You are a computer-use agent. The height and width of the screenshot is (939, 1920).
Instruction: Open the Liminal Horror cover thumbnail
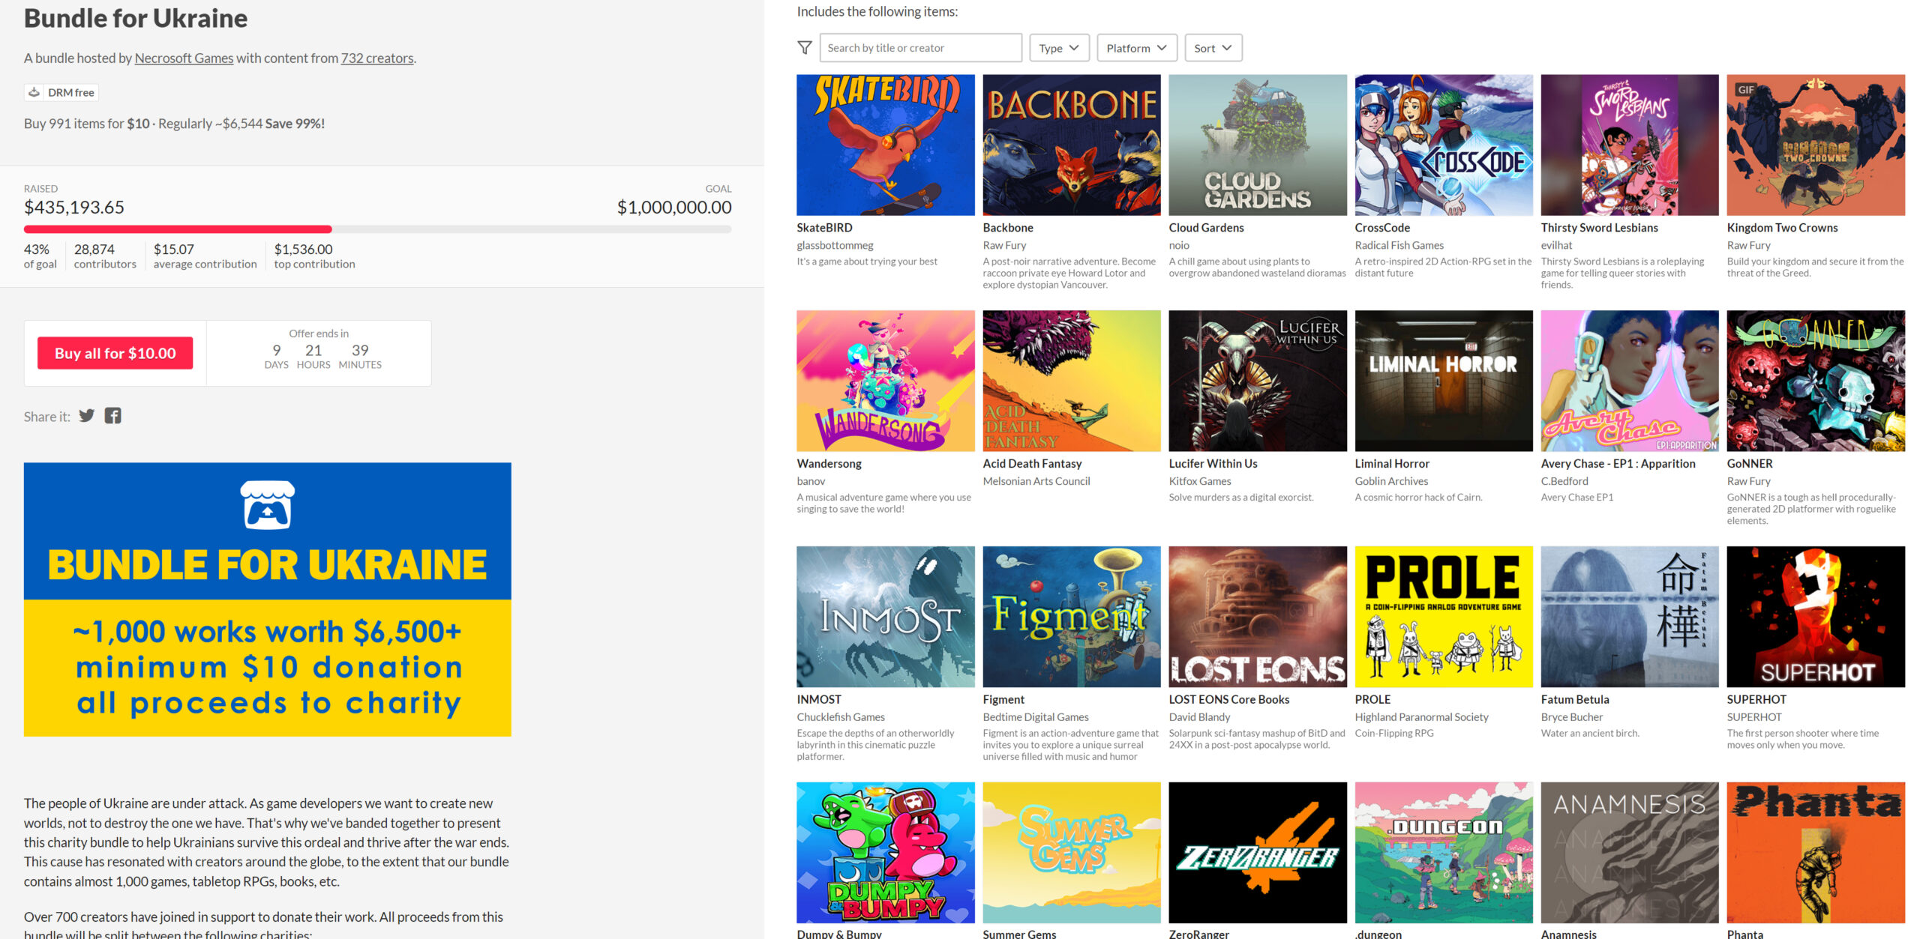click(x=1443, y=381)
